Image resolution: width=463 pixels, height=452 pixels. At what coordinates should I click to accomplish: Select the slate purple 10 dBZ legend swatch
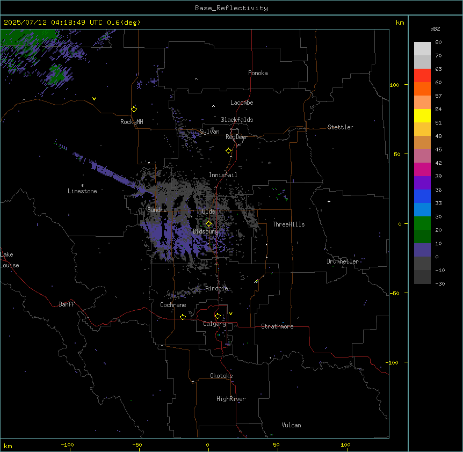click(422, 250)
